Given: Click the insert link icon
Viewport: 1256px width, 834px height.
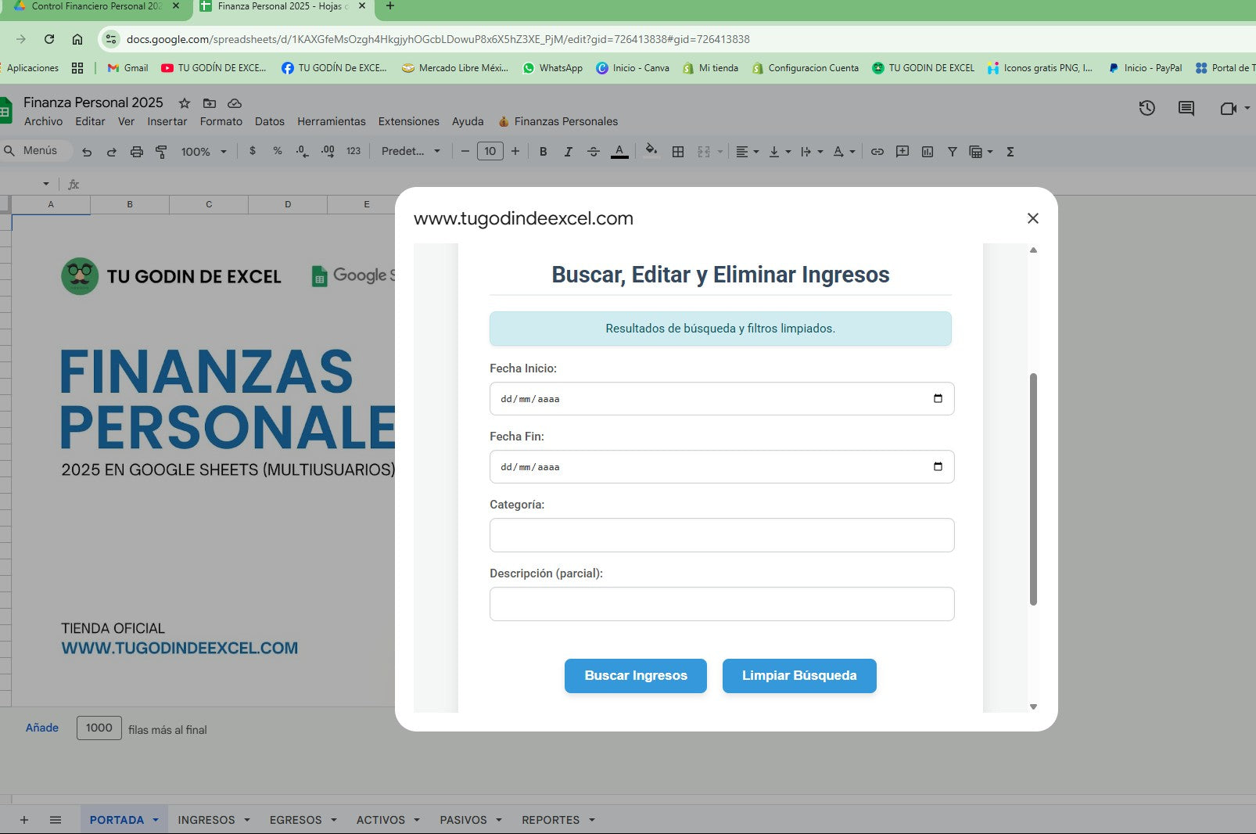Looking at the screenshot, I should pos(877,152).
